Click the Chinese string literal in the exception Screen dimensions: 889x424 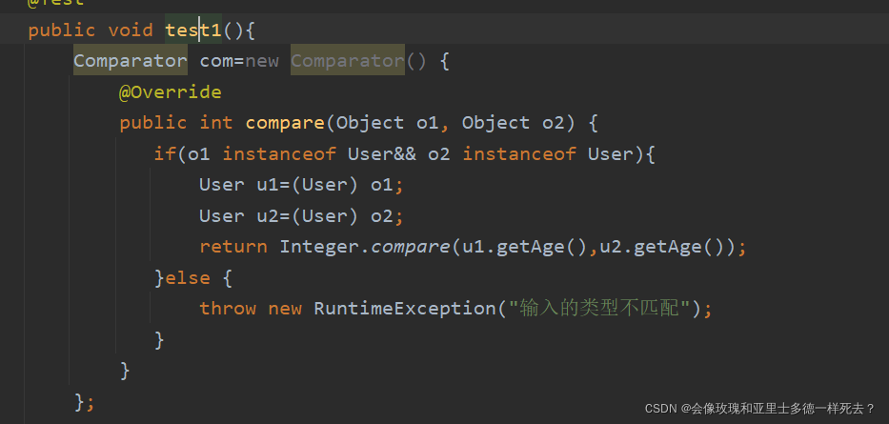coord(599,309)
